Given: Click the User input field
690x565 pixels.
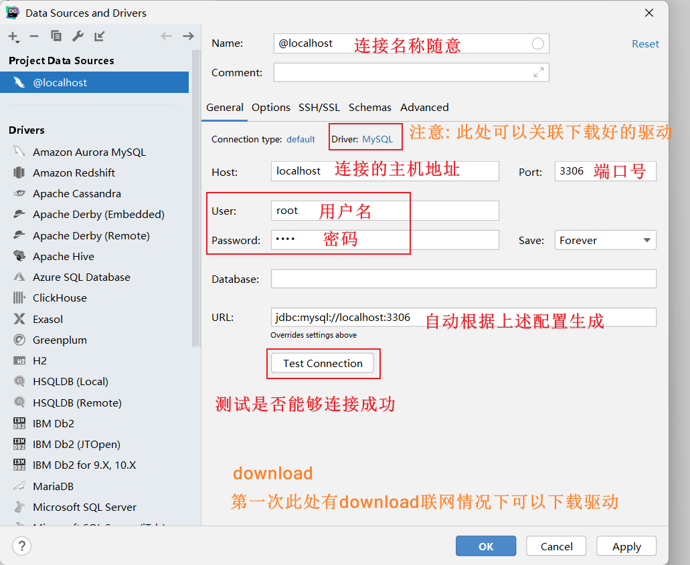Looking at the screenshot, I should pyautogui.click(x=385, y=211).
